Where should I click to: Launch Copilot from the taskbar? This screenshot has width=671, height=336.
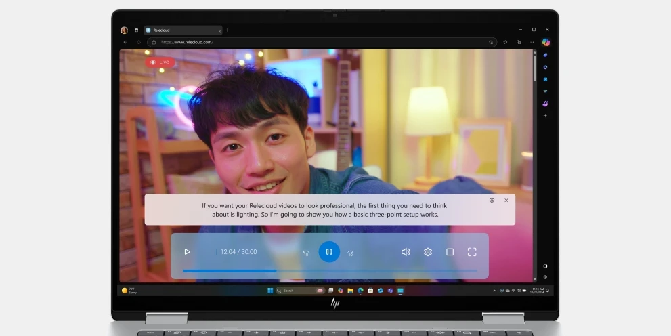340,290
